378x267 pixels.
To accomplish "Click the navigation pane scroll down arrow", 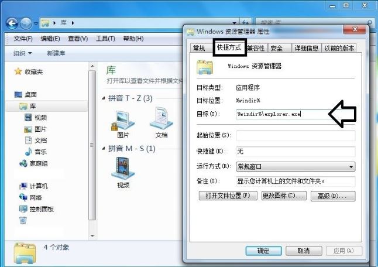I will coord(92,236).
